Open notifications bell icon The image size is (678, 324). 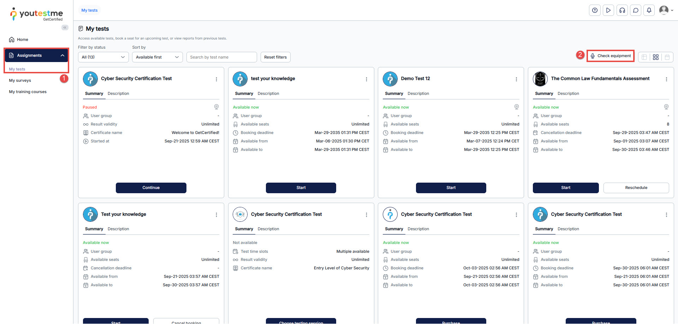649,10
